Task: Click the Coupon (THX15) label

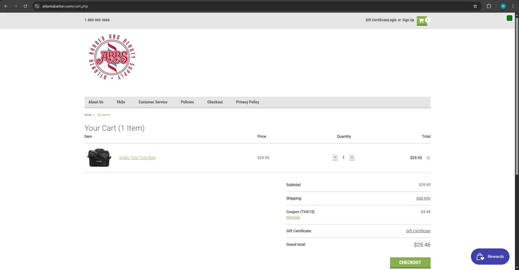Action: (x=300, y=212)
